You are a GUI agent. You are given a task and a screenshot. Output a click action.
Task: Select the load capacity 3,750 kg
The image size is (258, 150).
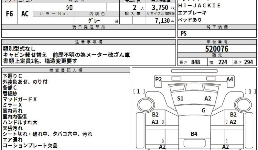click(163, 7)
